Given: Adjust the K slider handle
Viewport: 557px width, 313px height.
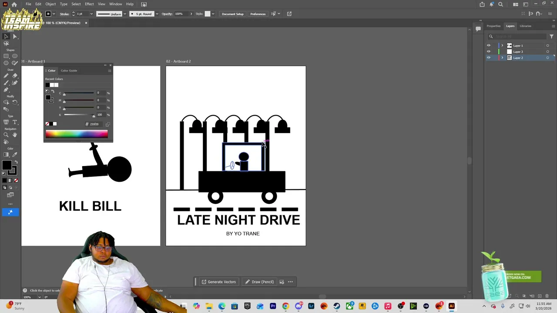Looking at the screenshot, I should coord(94,116).
